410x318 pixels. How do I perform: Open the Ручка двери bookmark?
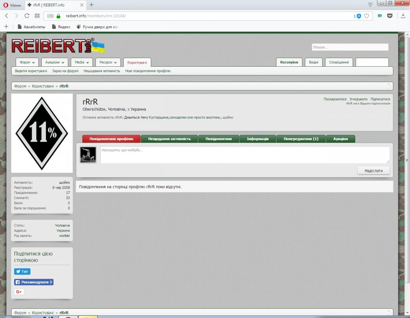97,27
